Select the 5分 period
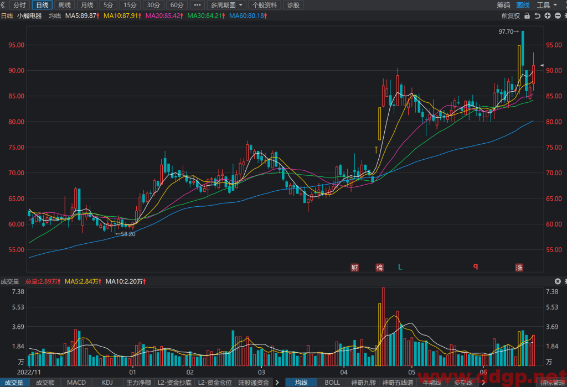Screen dimensions: 567x387 (108, 5)
